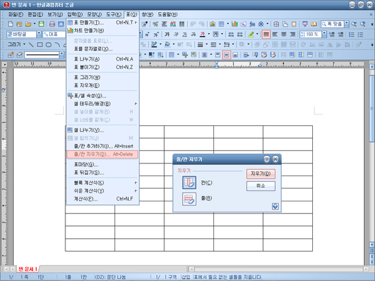Select the draw ellipse tool

(48, 45)
